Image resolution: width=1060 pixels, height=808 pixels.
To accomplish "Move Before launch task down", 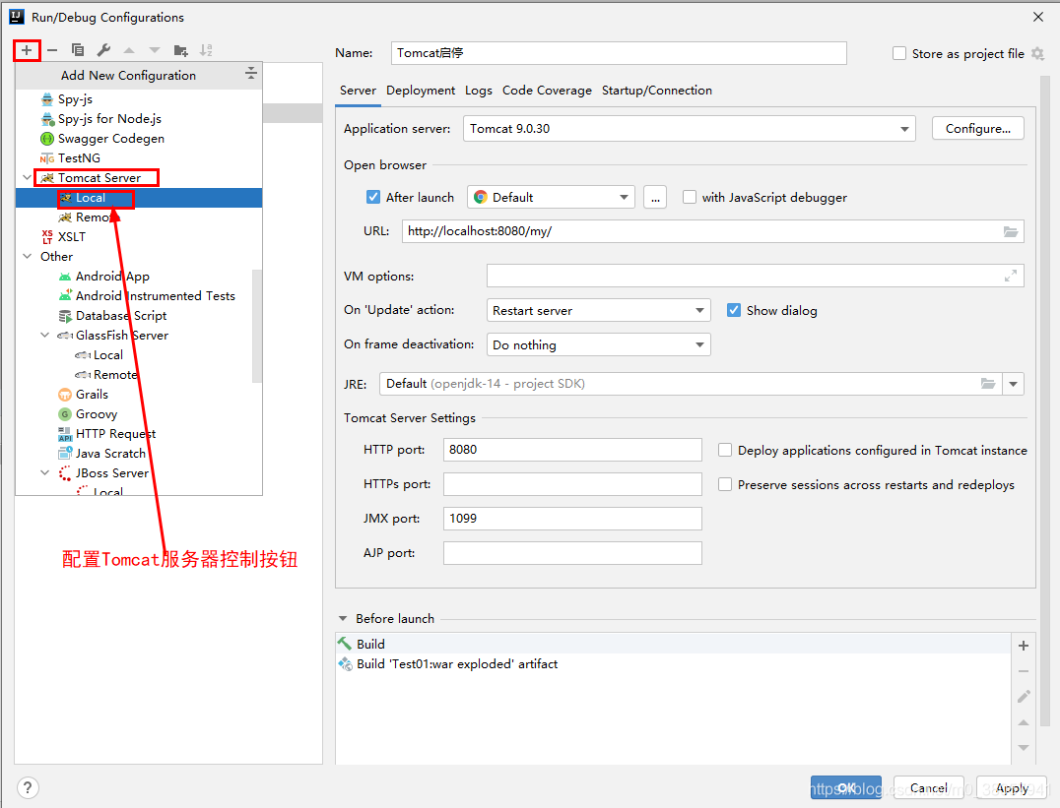I will tap(1024, 747).
